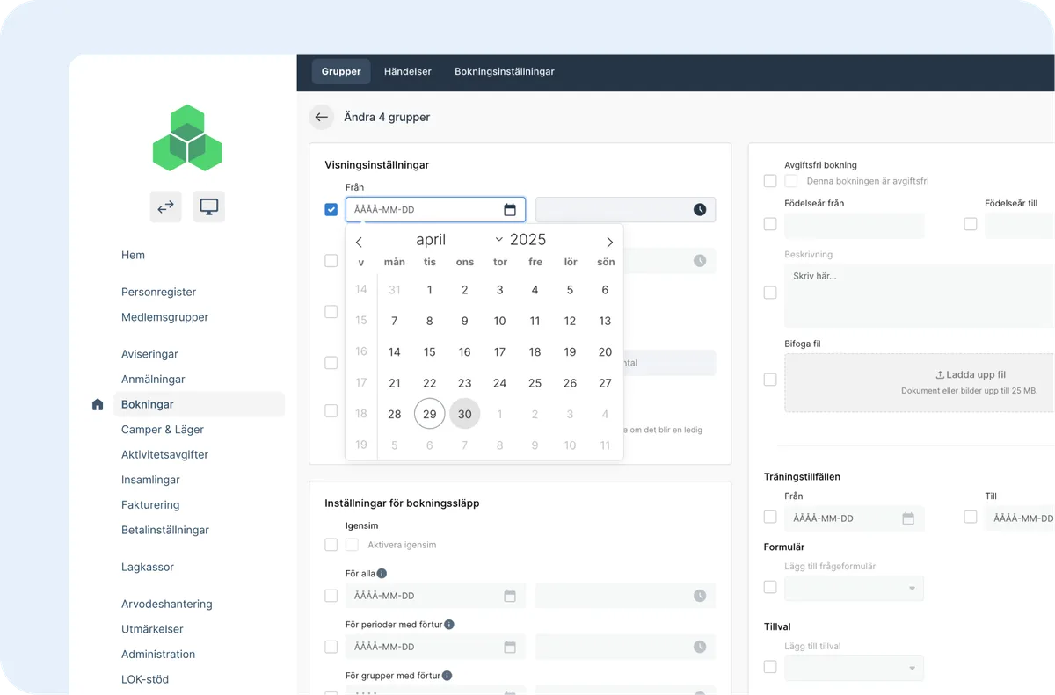The image size is (1055, 695).
Task: Tick the Aktivera igensim checkbox
Action: point(353,545)
